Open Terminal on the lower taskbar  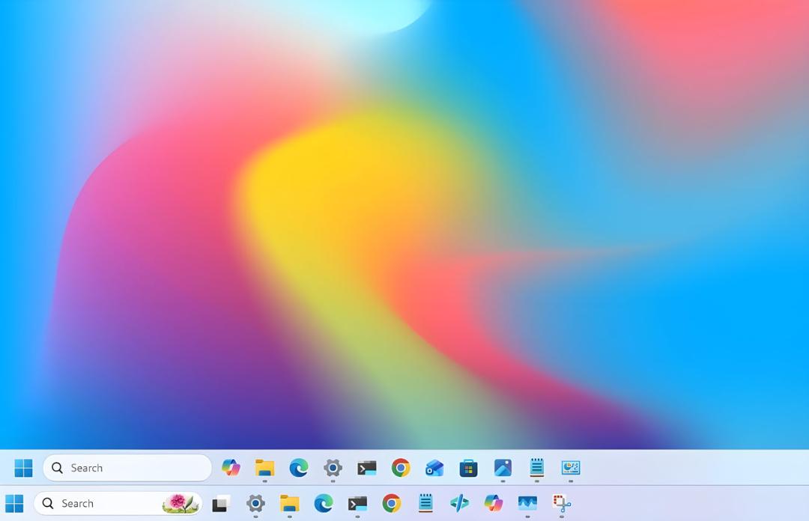click(x=357, y=503)
